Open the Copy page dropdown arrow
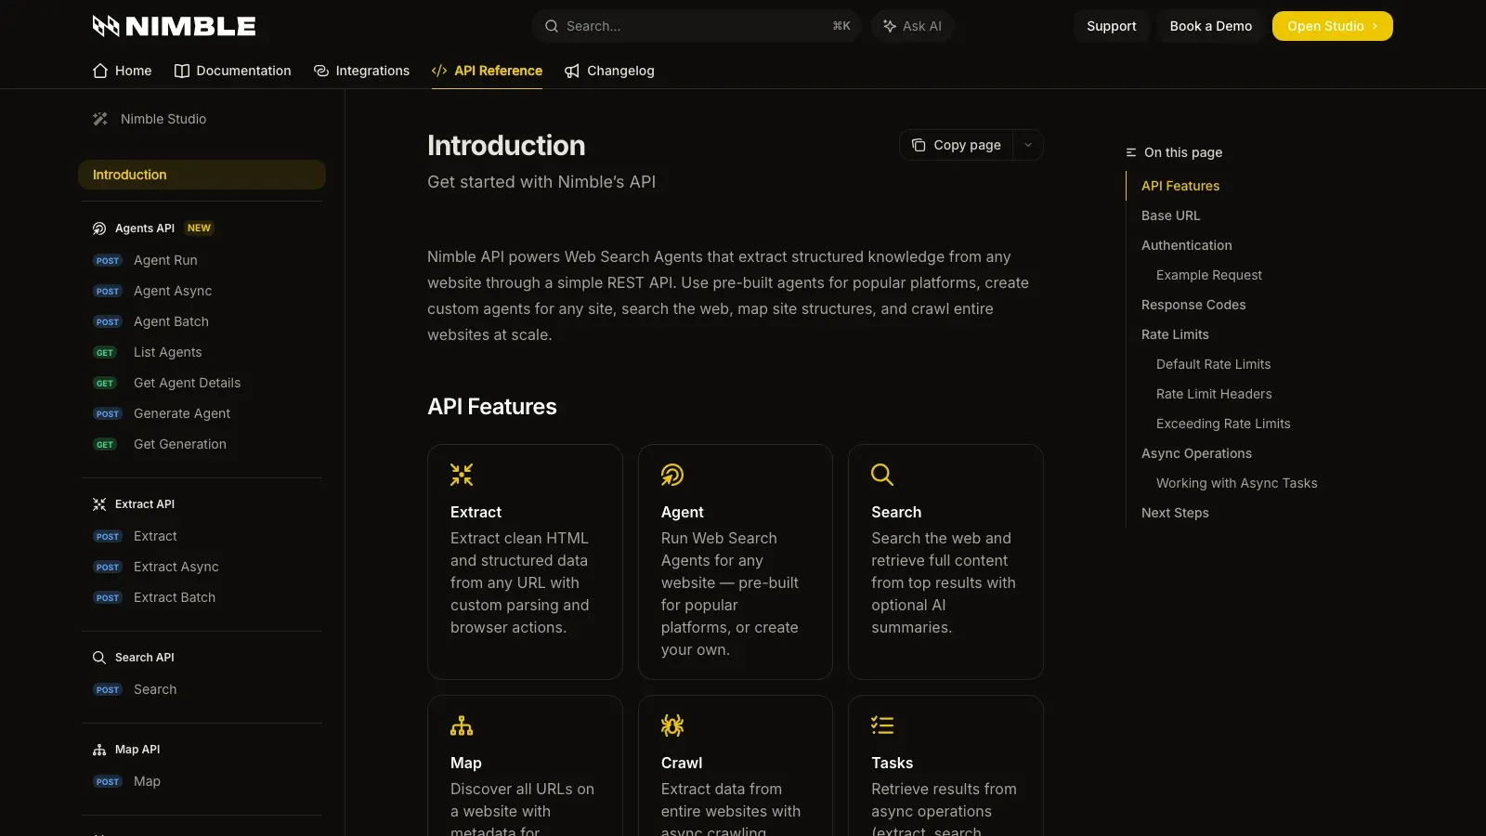The image size is (1486, 836). (1028, 145)
